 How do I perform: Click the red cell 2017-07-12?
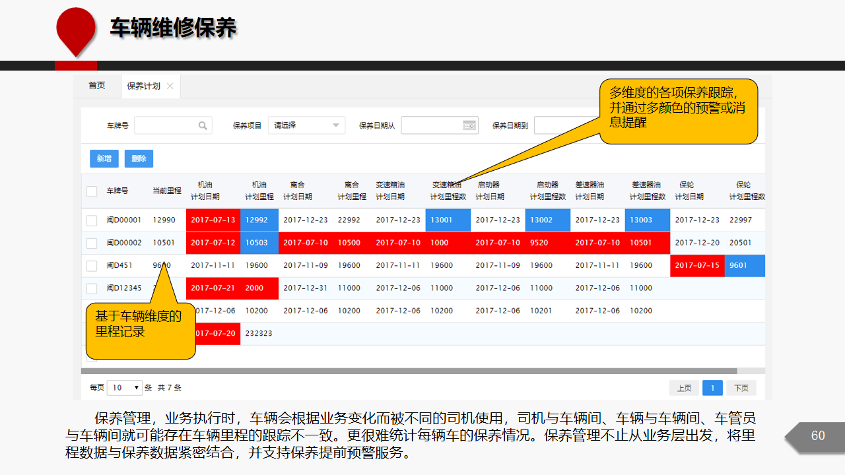point(213,243)
